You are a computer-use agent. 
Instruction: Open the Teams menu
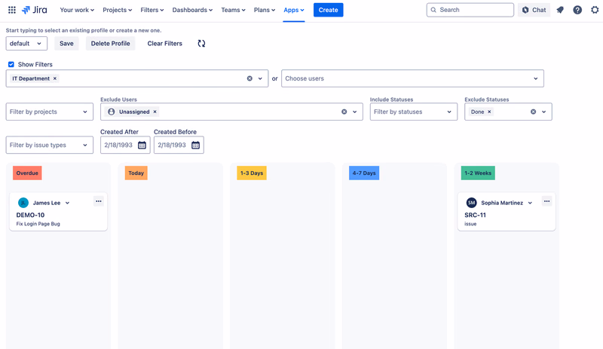click(x=233, y=10)
